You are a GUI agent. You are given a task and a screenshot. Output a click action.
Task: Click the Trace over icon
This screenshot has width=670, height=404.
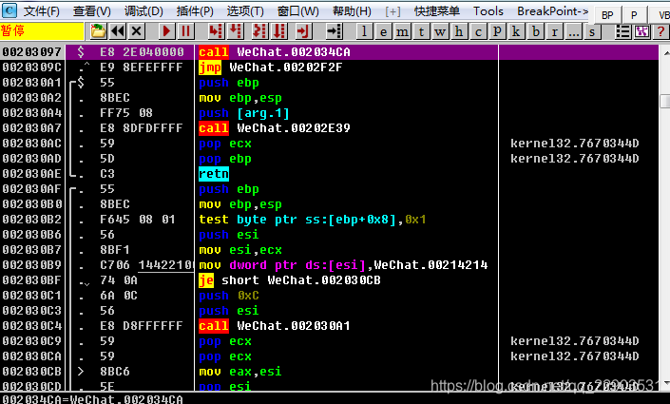[279, 31]
